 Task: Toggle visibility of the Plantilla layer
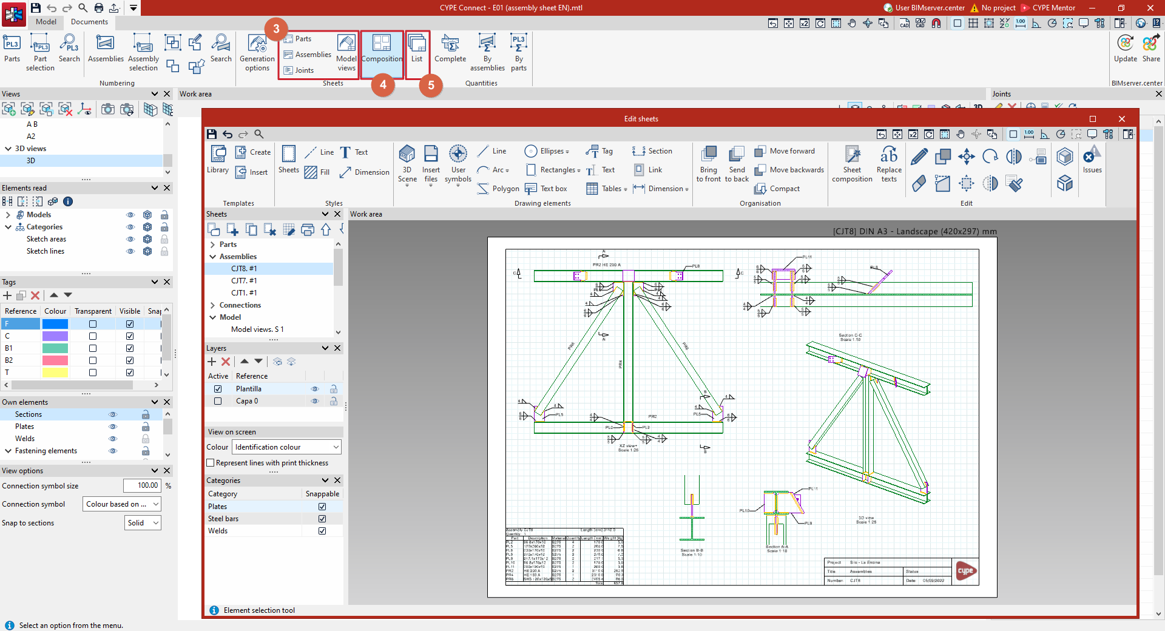[x=315, y=389]
